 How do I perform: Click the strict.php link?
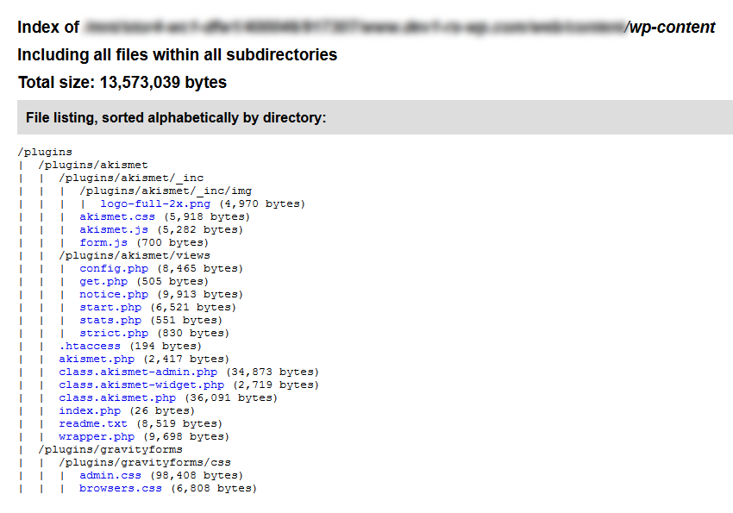pos(114,333)
